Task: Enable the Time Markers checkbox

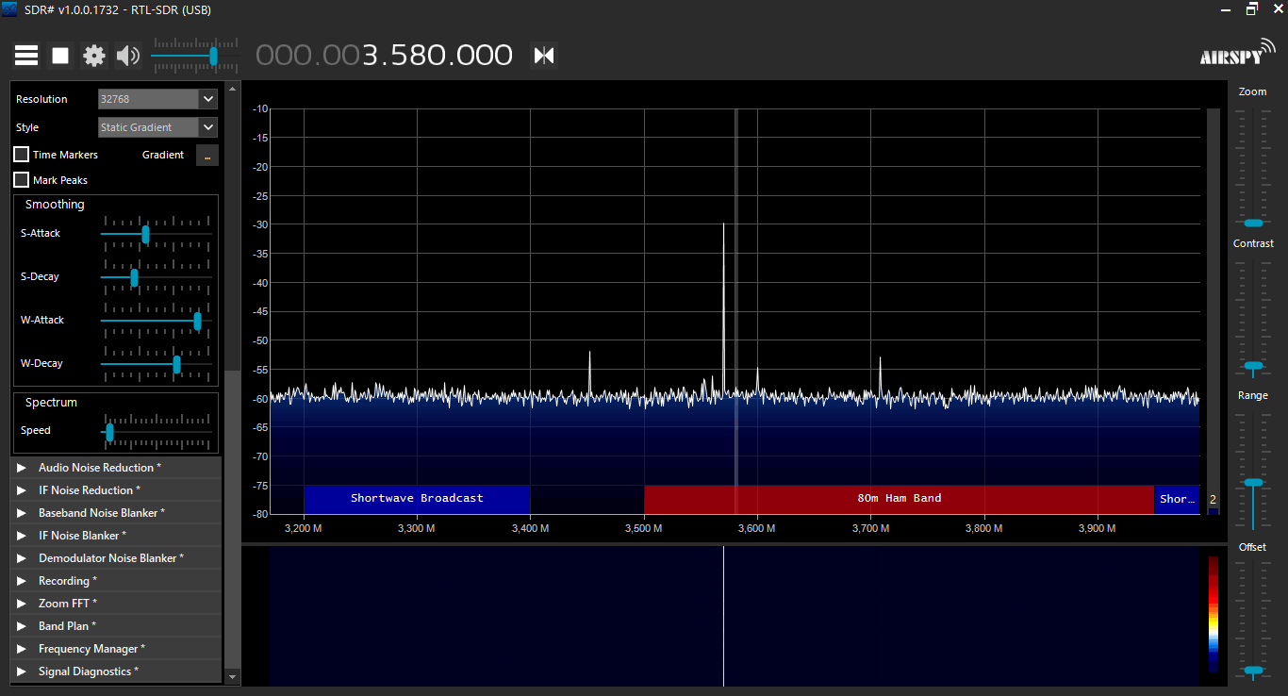Action: 22,155
